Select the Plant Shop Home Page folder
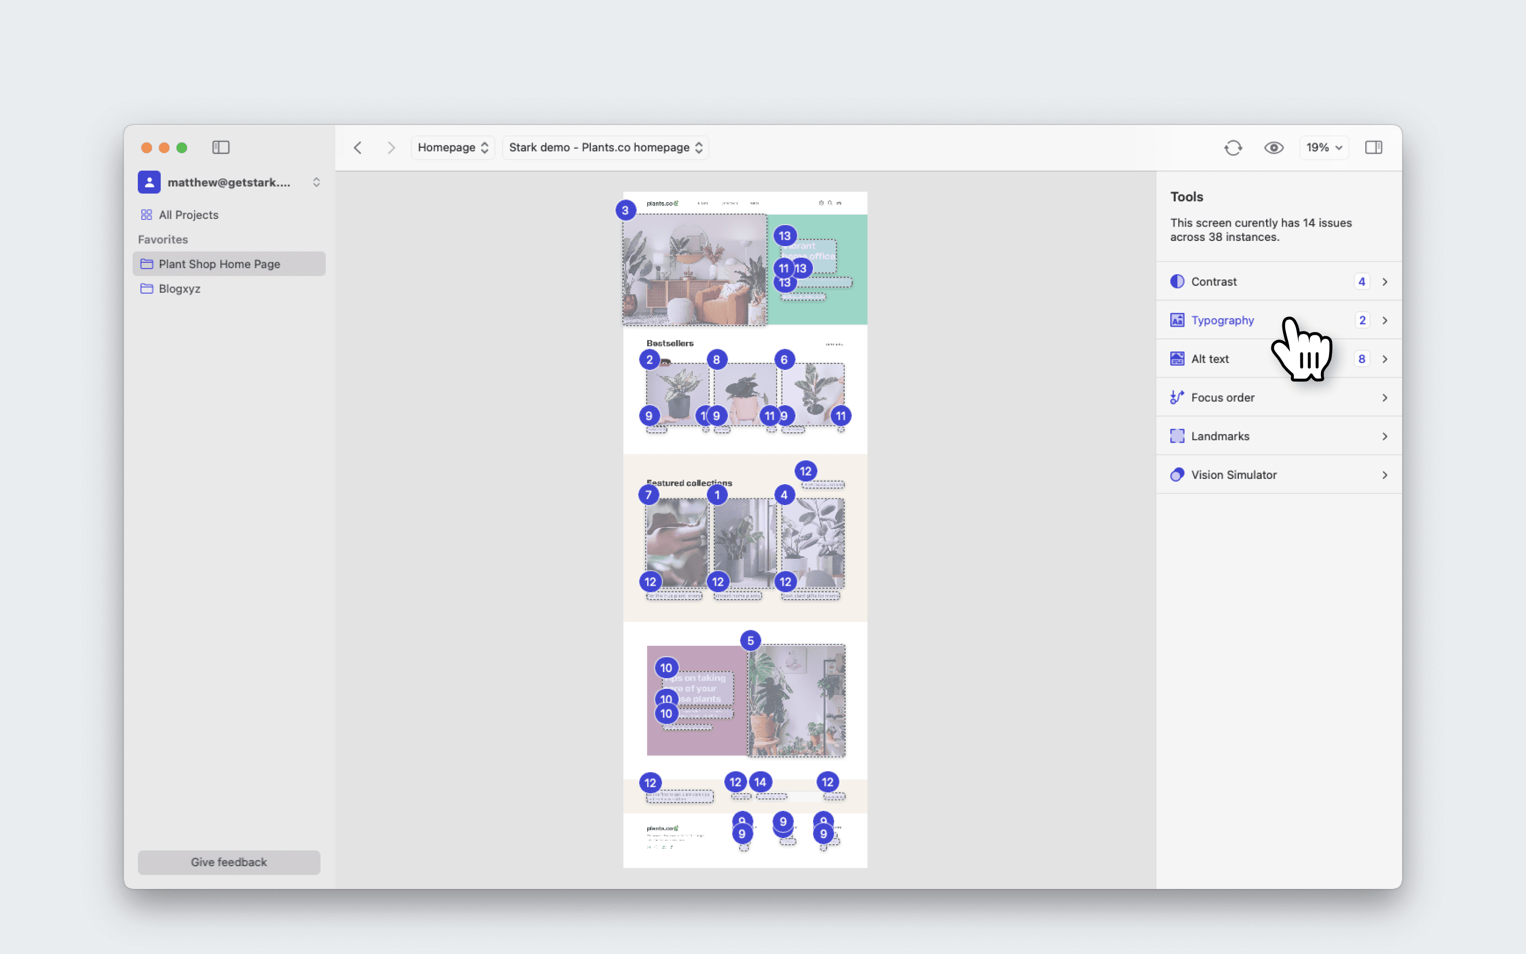The height and width of the screenshot is (954, 1526). click(229, 264)
